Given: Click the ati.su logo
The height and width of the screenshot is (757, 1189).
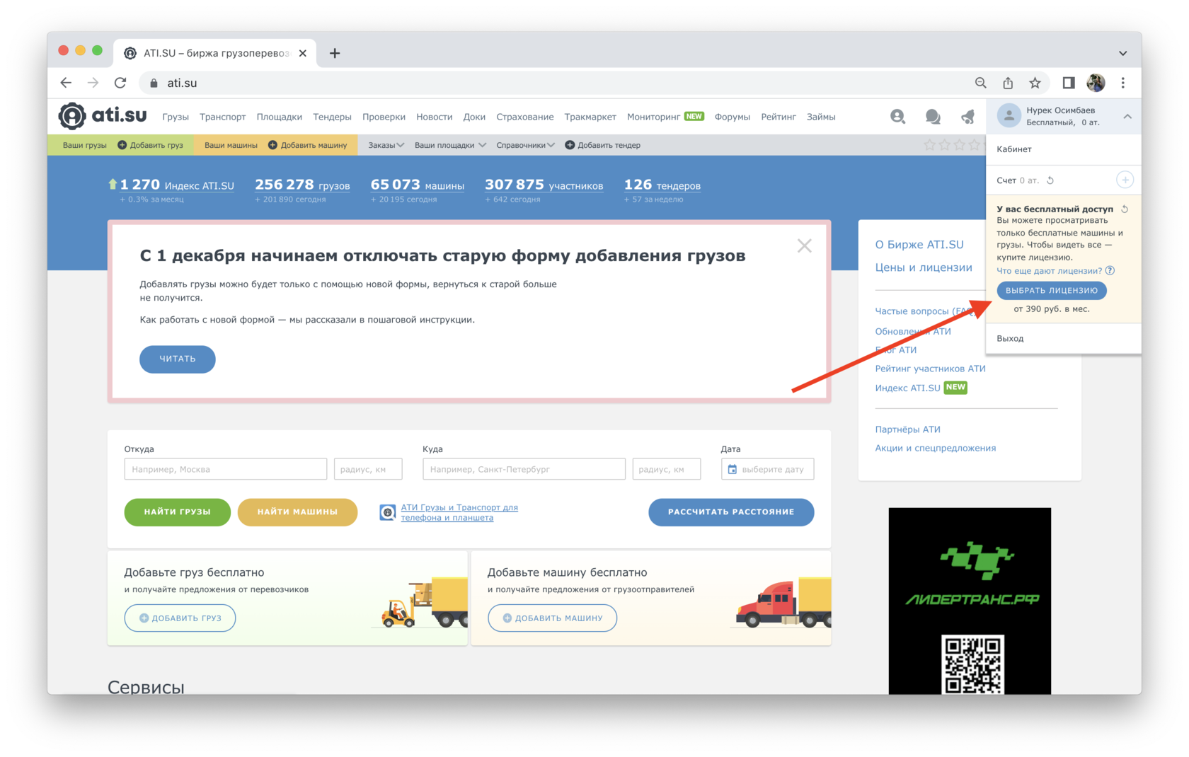Looking at the screenshot, I should (103, 116).
